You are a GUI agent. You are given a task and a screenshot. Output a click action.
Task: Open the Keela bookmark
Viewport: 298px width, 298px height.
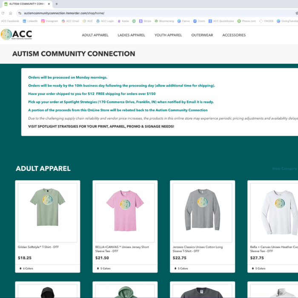tap(123, 21)
